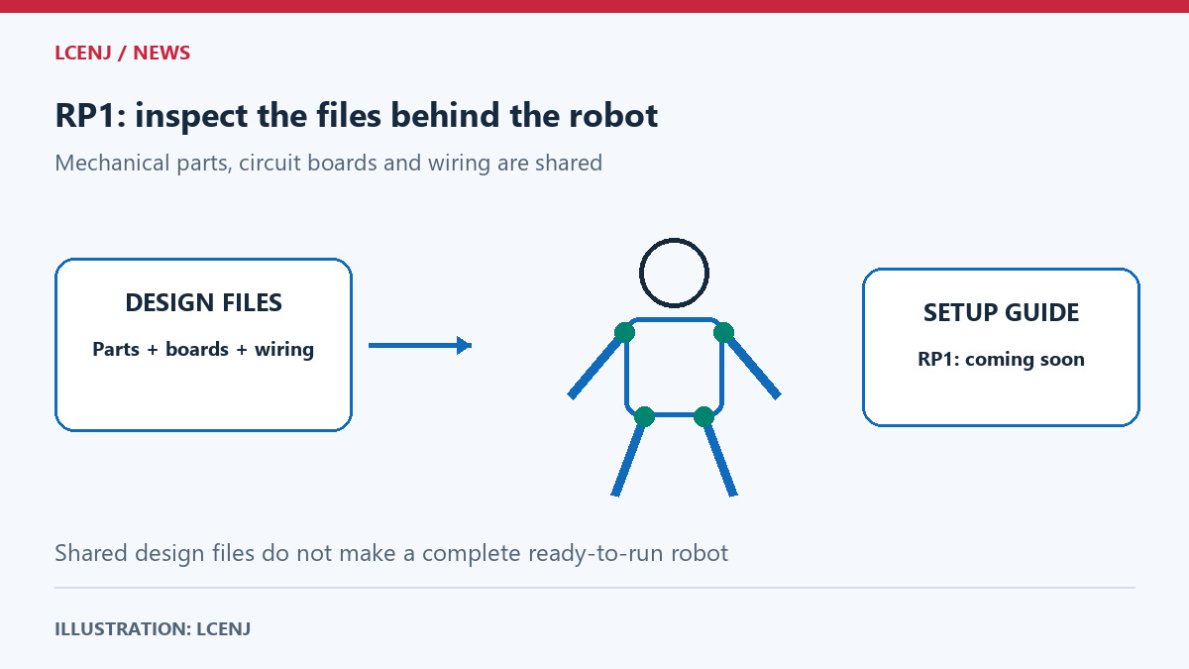This screenshot has height=669, width=1189.
Task: Click the robot's circular head
Action: [674, 273]
